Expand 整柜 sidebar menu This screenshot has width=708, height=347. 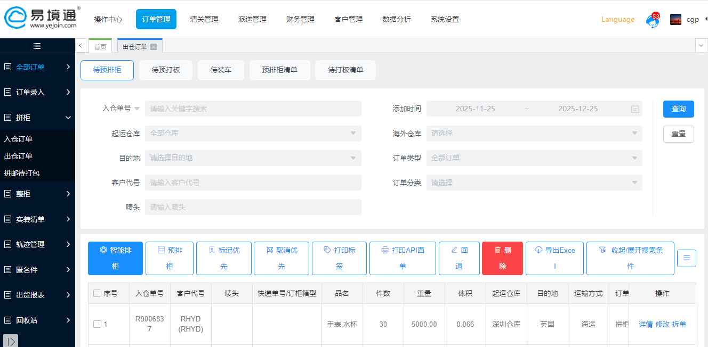click(68, 194)
